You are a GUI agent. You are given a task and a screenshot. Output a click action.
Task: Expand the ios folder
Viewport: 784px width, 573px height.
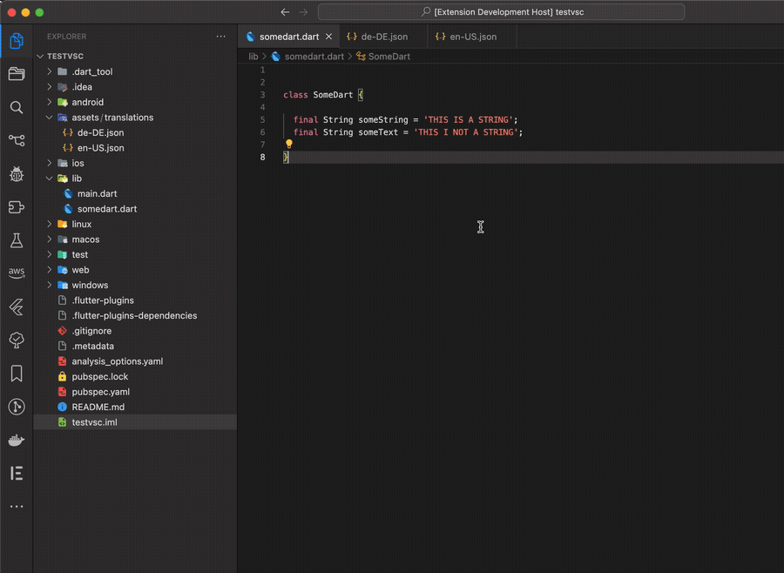[50, 163]
